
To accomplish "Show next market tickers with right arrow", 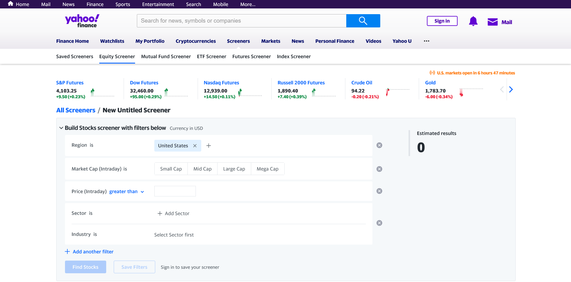I will pos(511,89).
